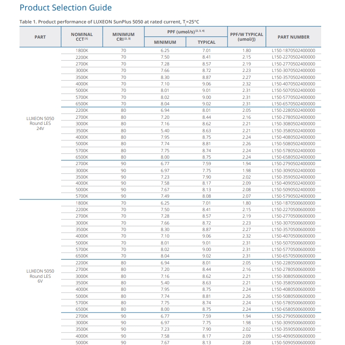Click the MINIMUM CRI column header

tap(124, 37)
